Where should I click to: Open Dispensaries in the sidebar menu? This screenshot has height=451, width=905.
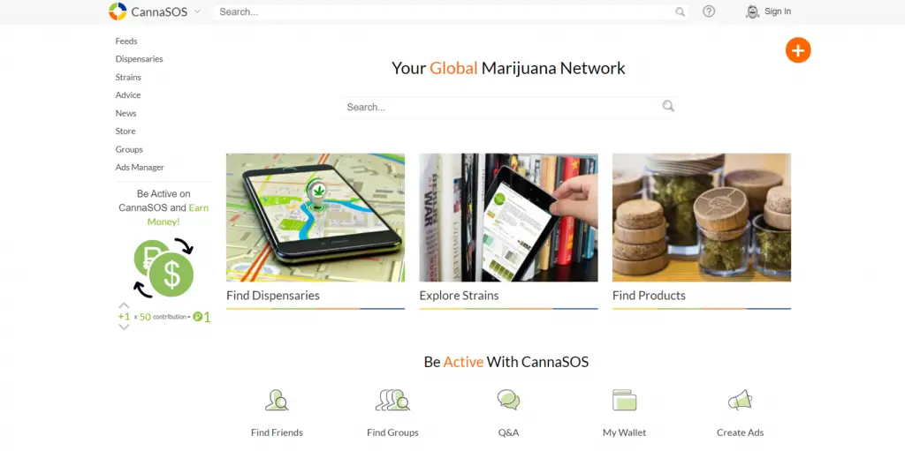(x=139, y=59)
